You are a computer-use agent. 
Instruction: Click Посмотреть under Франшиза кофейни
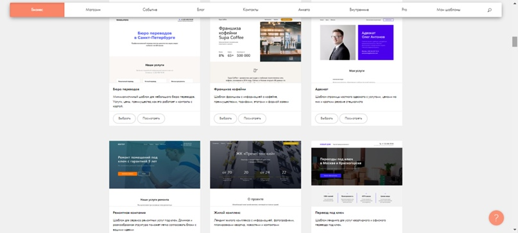[252, 118]
